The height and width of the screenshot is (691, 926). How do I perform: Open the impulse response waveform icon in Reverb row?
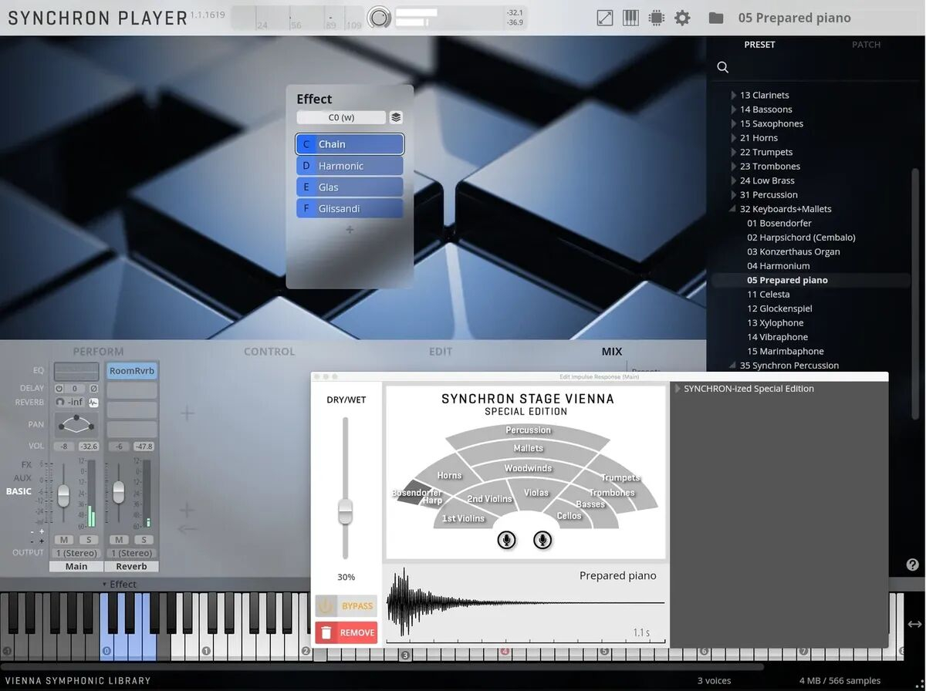coord(93,403)
